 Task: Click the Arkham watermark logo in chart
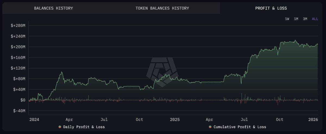(x=162, y=72)
